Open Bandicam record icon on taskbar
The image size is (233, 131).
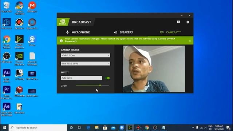(138, 128)
